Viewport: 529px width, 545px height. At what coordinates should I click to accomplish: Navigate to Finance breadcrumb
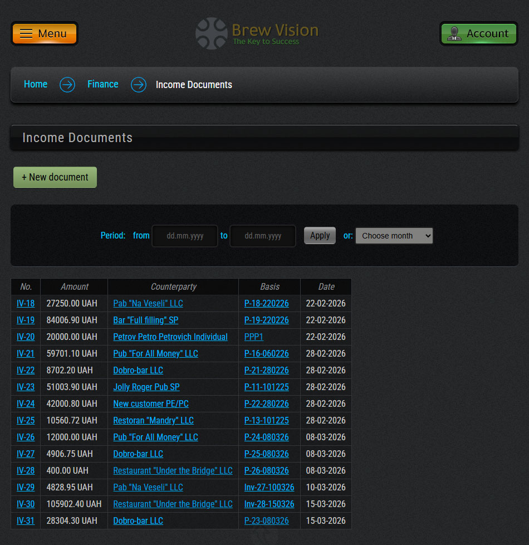103,84
